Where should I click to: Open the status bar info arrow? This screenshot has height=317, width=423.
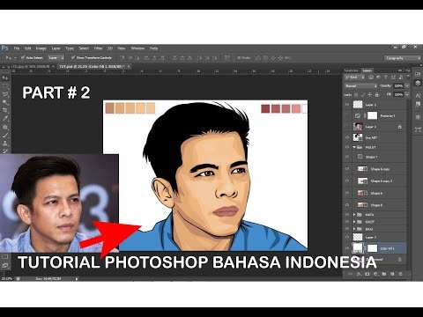[x=77, y=279]
